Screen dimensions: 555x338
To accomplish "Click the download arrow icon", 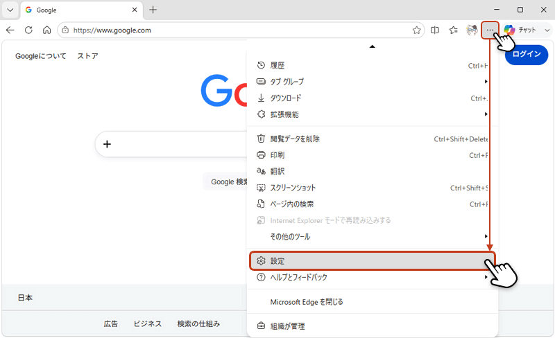I will 261,98.
